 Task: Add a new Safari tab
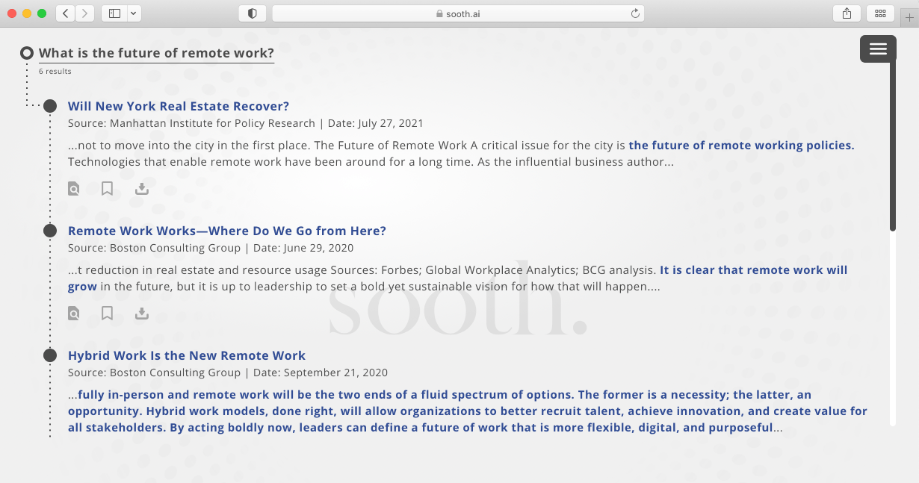coord(909,18)
